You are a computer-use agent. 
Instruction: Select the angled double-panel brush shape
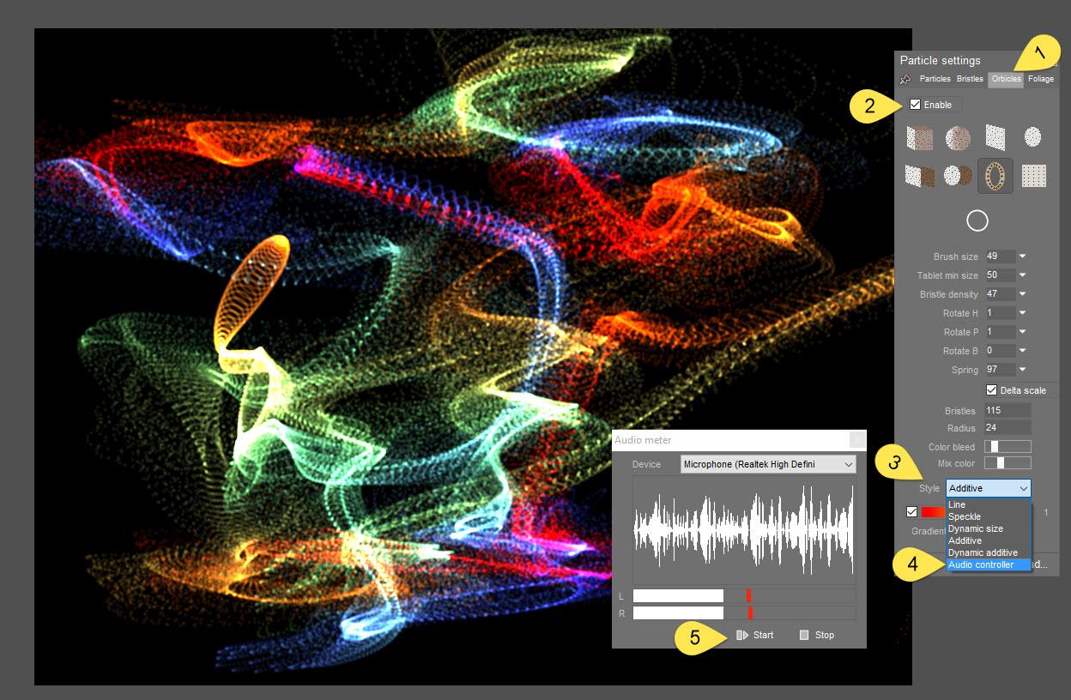[x=919, y=175]
